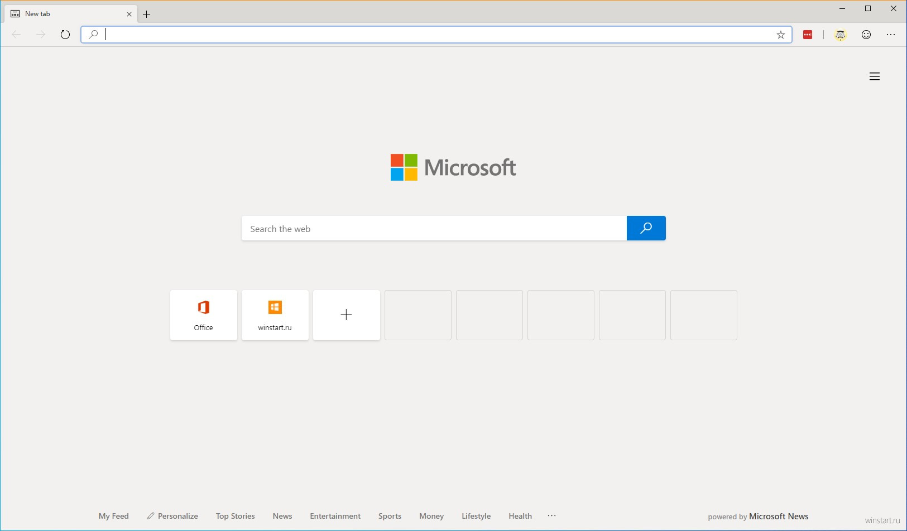Open the Lifestyle category

pos(476,516)
